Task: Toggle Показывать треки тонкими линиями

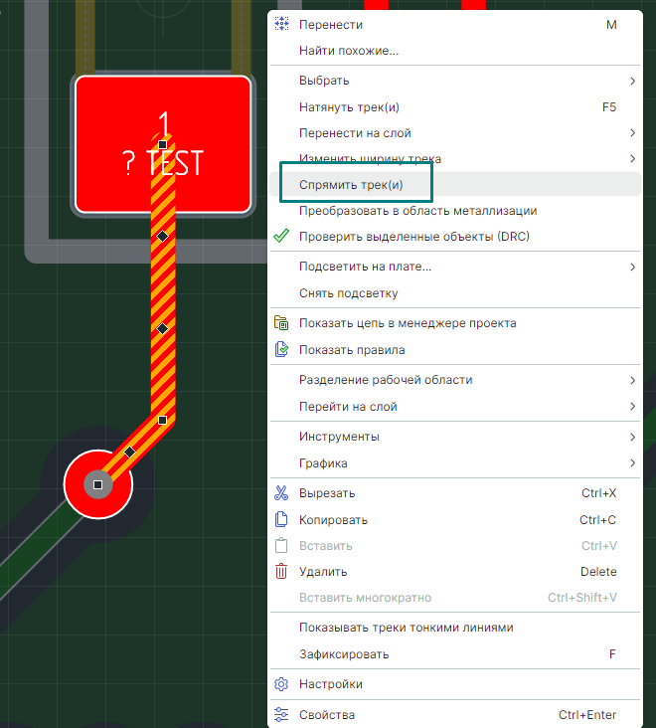Action: point(406,628)
